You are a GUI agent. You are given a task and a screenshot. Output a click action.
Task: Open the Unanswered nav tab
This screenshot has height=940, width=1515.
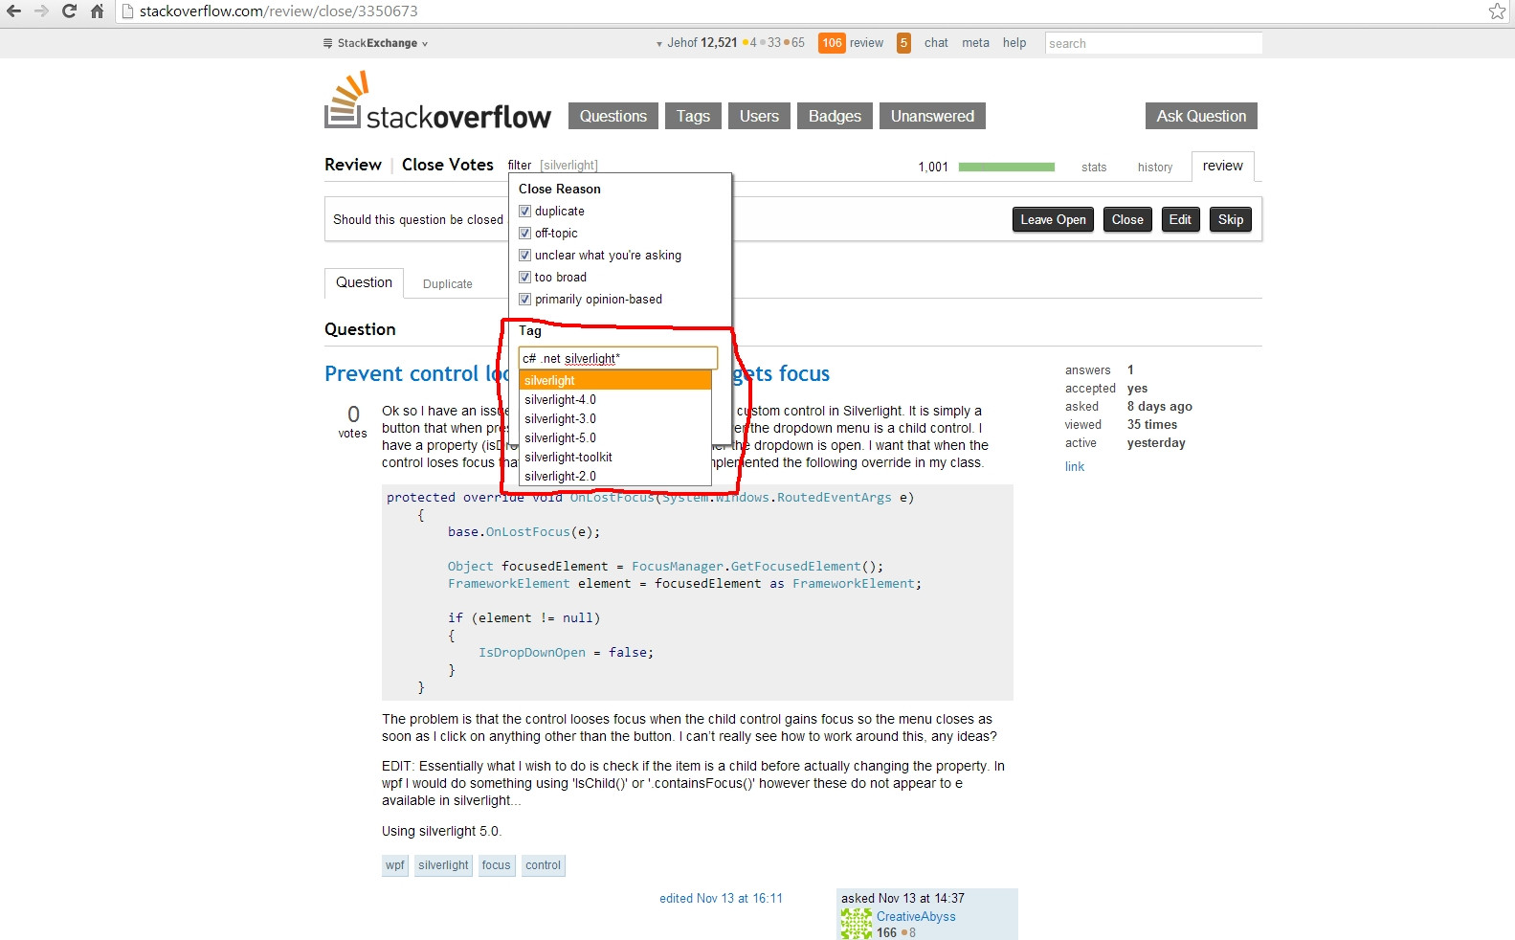932,116
